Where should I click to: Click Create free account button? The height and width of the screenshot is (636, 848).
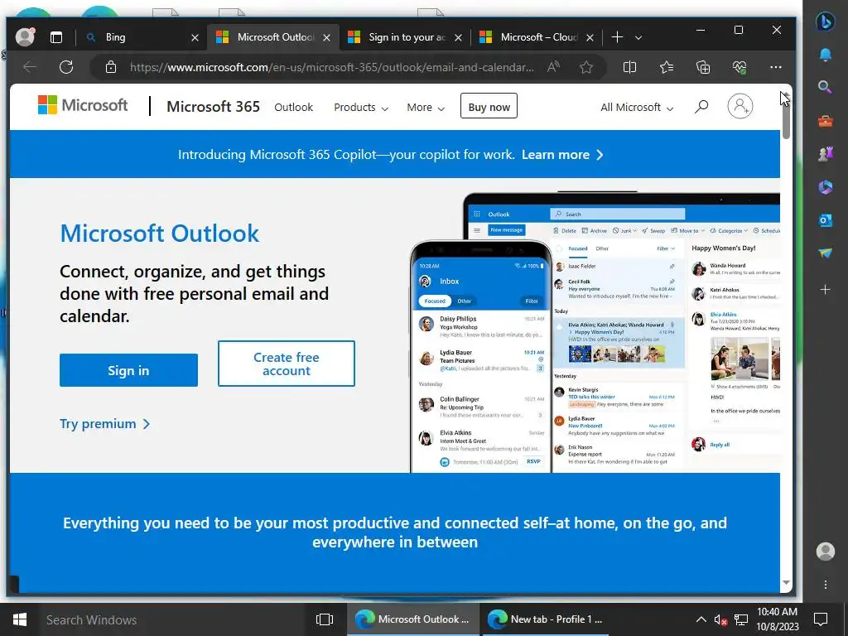click(286, 364)
